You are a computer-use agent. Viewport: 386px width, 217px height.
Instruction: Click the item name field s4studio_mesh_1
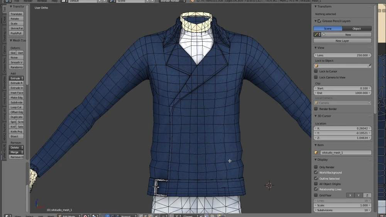(x=345, y=153)
